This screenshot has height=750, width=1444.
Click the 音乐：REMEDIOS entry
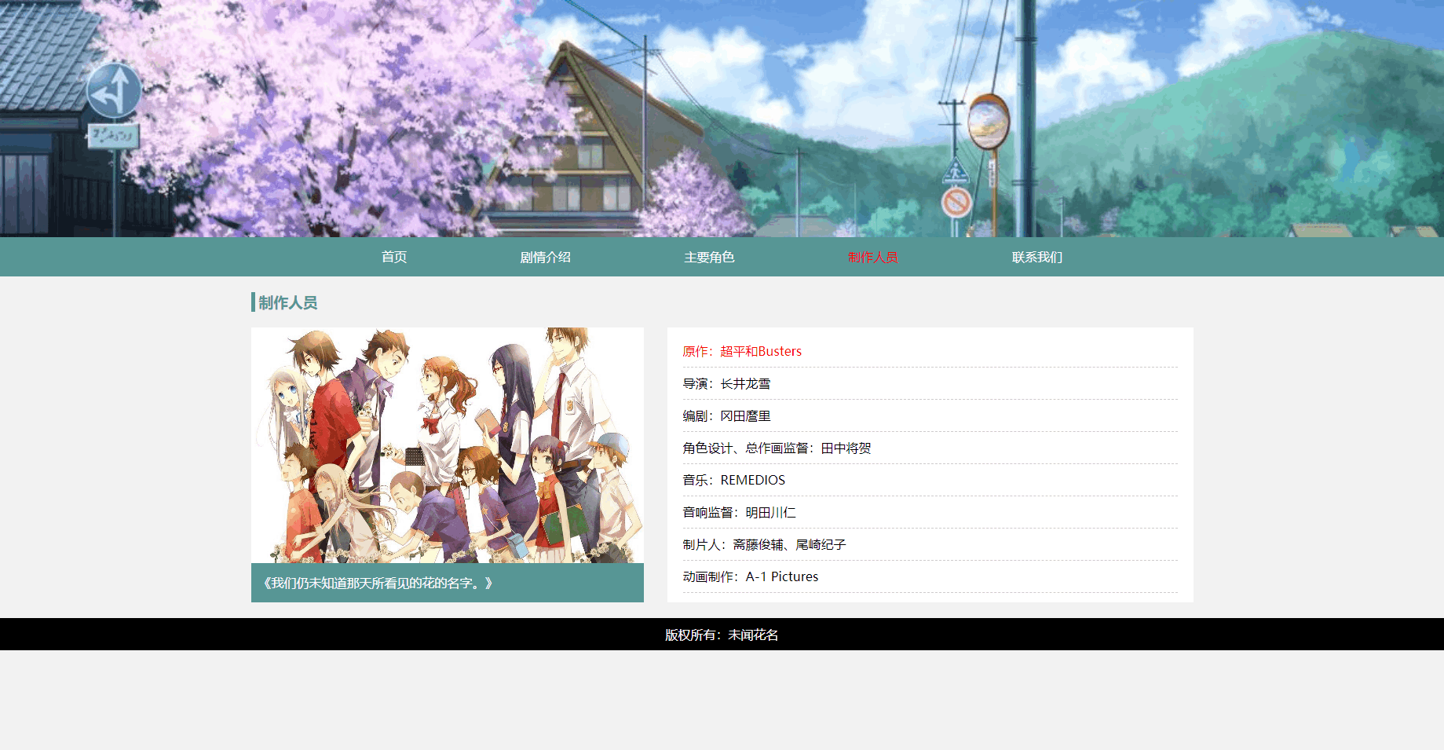[930, 480]
